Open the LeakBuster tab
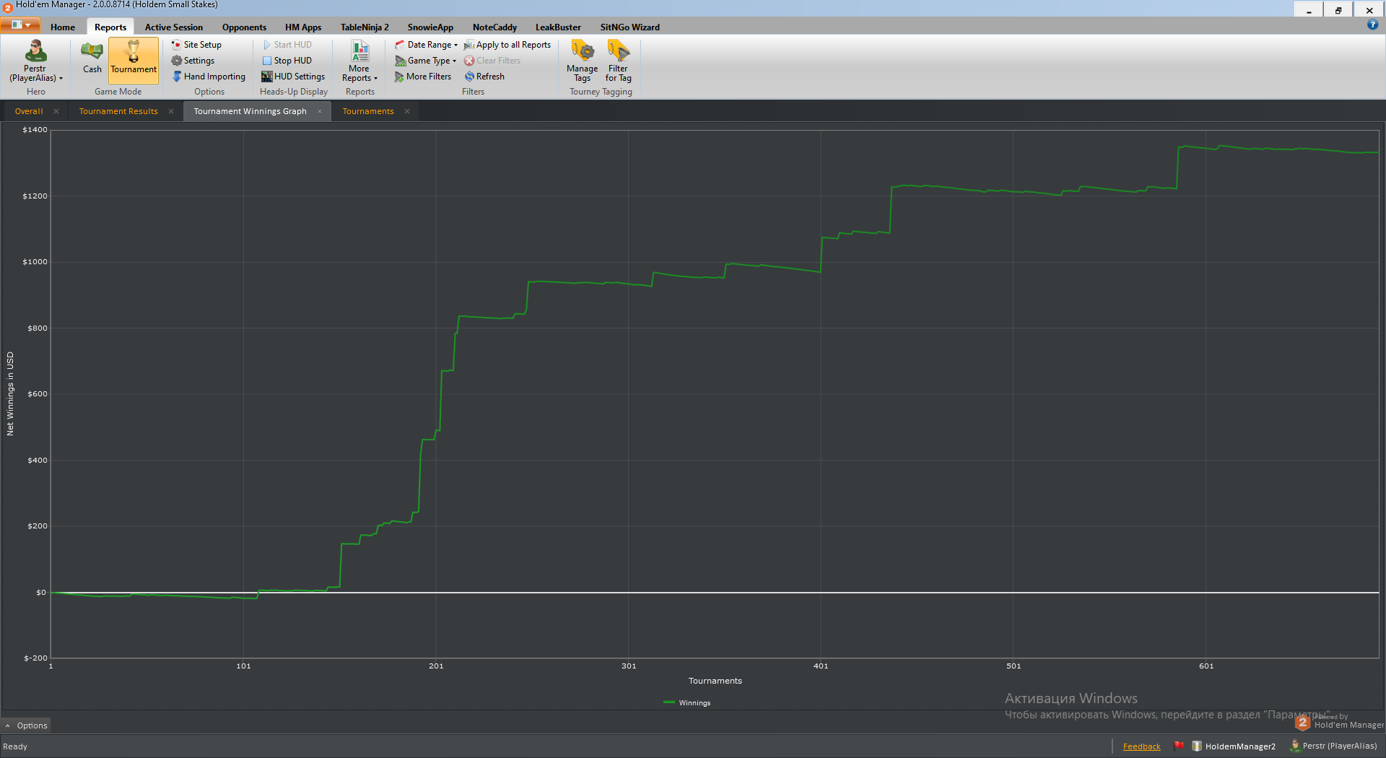This screenshot has width=1386, height=758. pos(558,27)
